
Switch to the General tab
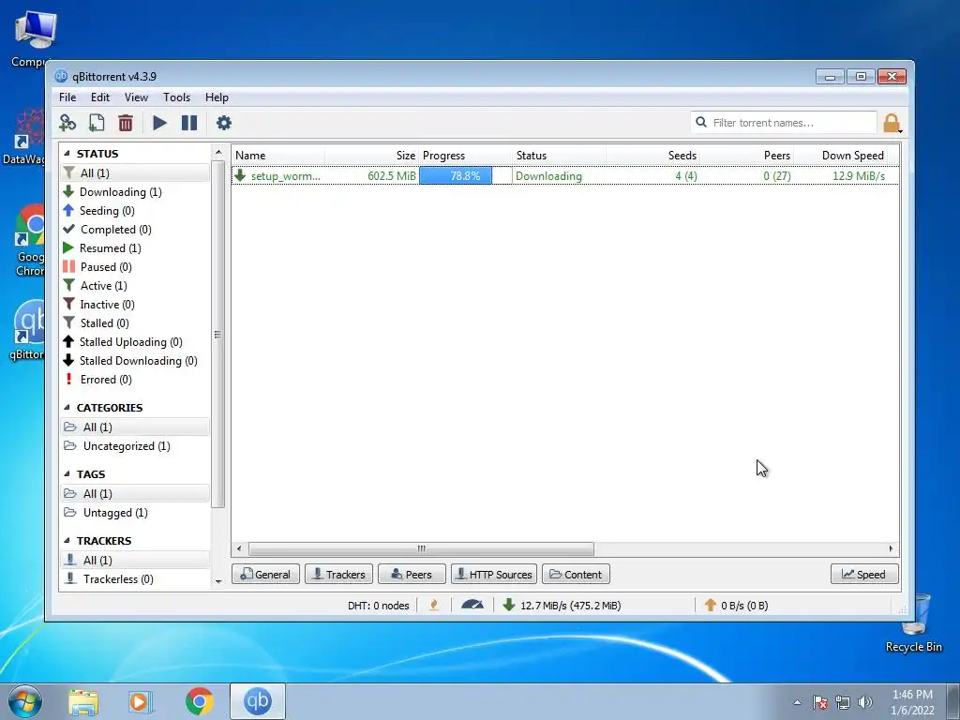(x=265, y=575)
